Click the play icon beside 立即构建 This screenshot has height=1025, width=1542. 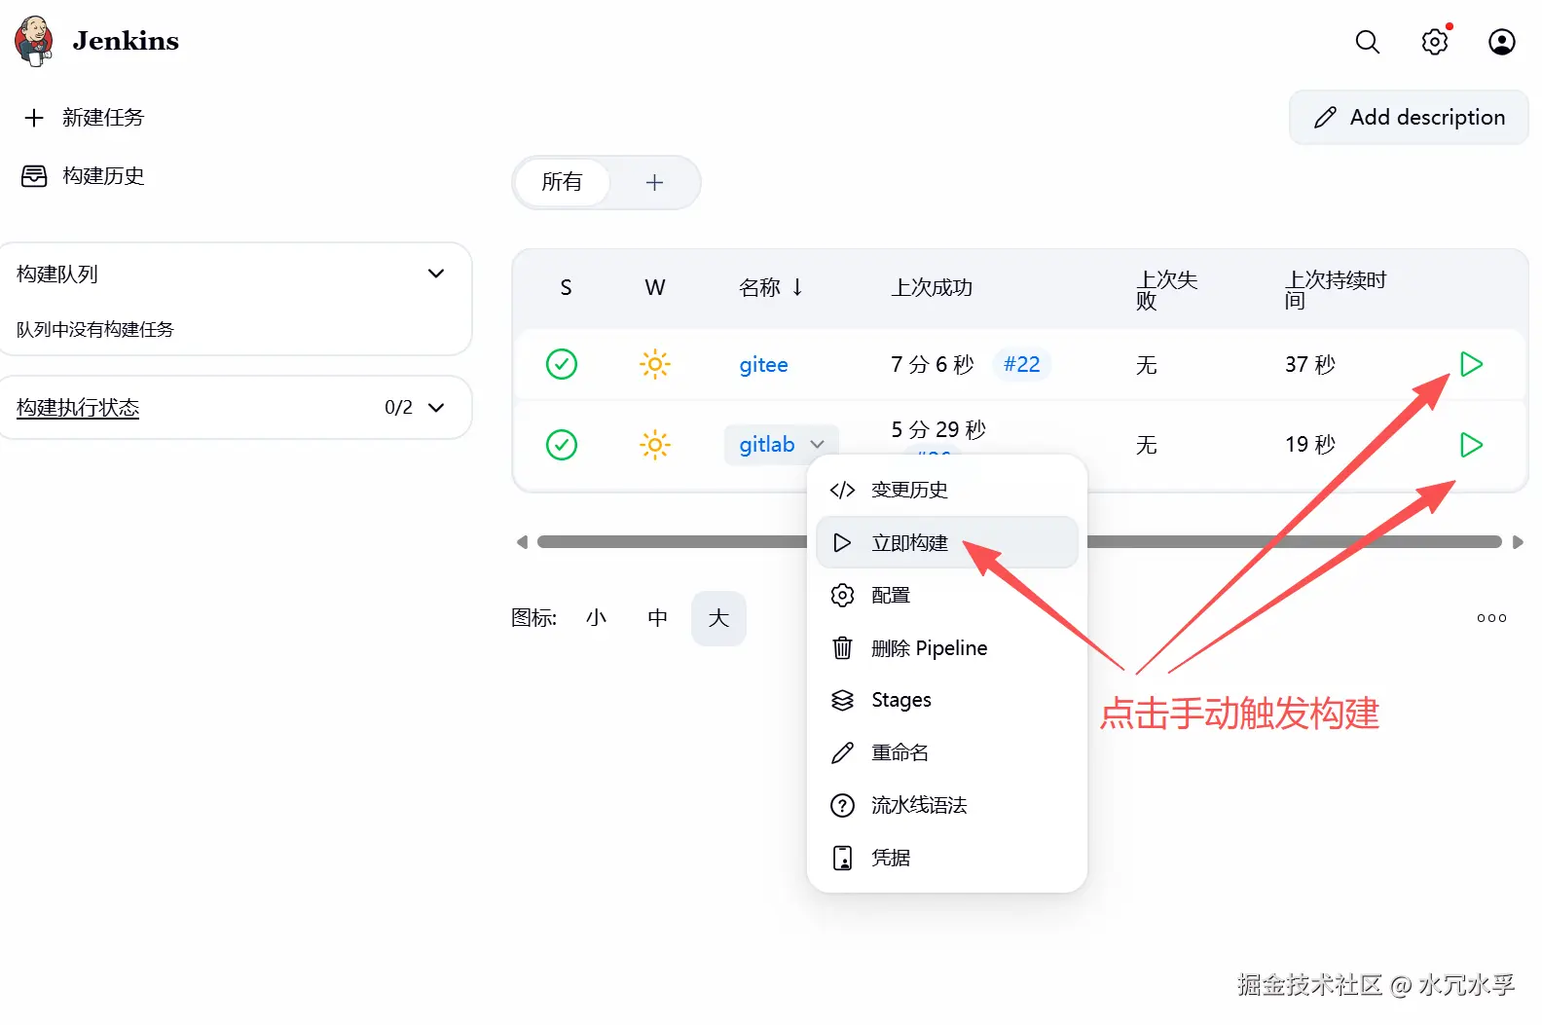842,542
